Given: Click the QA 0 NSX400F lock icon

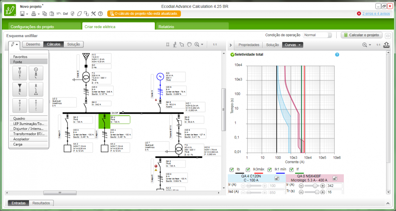Looking at the screenshot, I should 335,178.
